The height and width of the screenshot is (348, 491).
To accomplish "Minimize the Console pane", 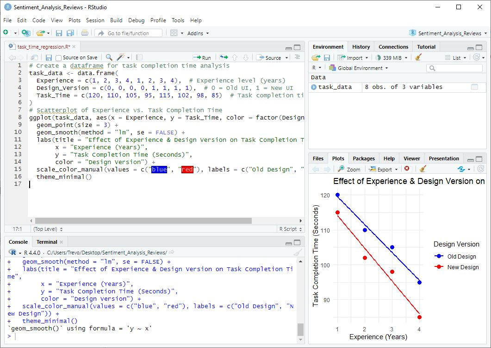I will click(x=289, y=243).
